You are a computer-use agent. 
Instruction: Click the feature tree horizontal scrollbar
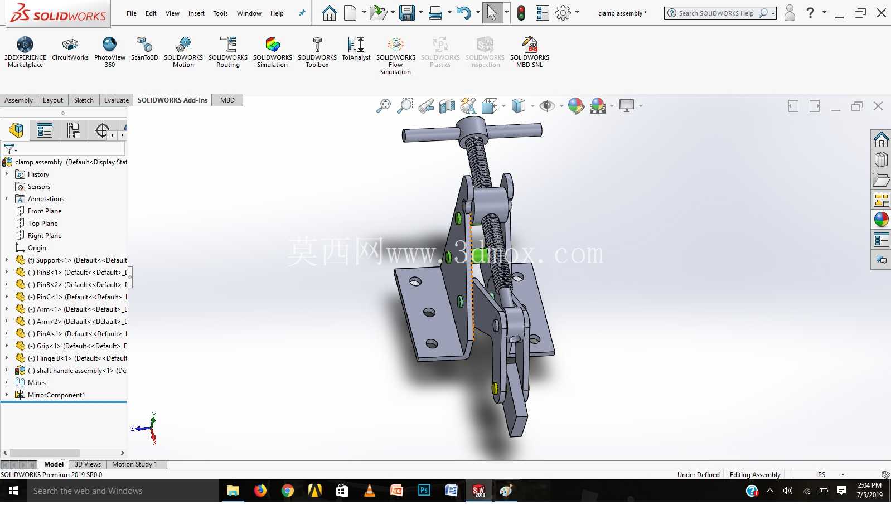point(45,453)
